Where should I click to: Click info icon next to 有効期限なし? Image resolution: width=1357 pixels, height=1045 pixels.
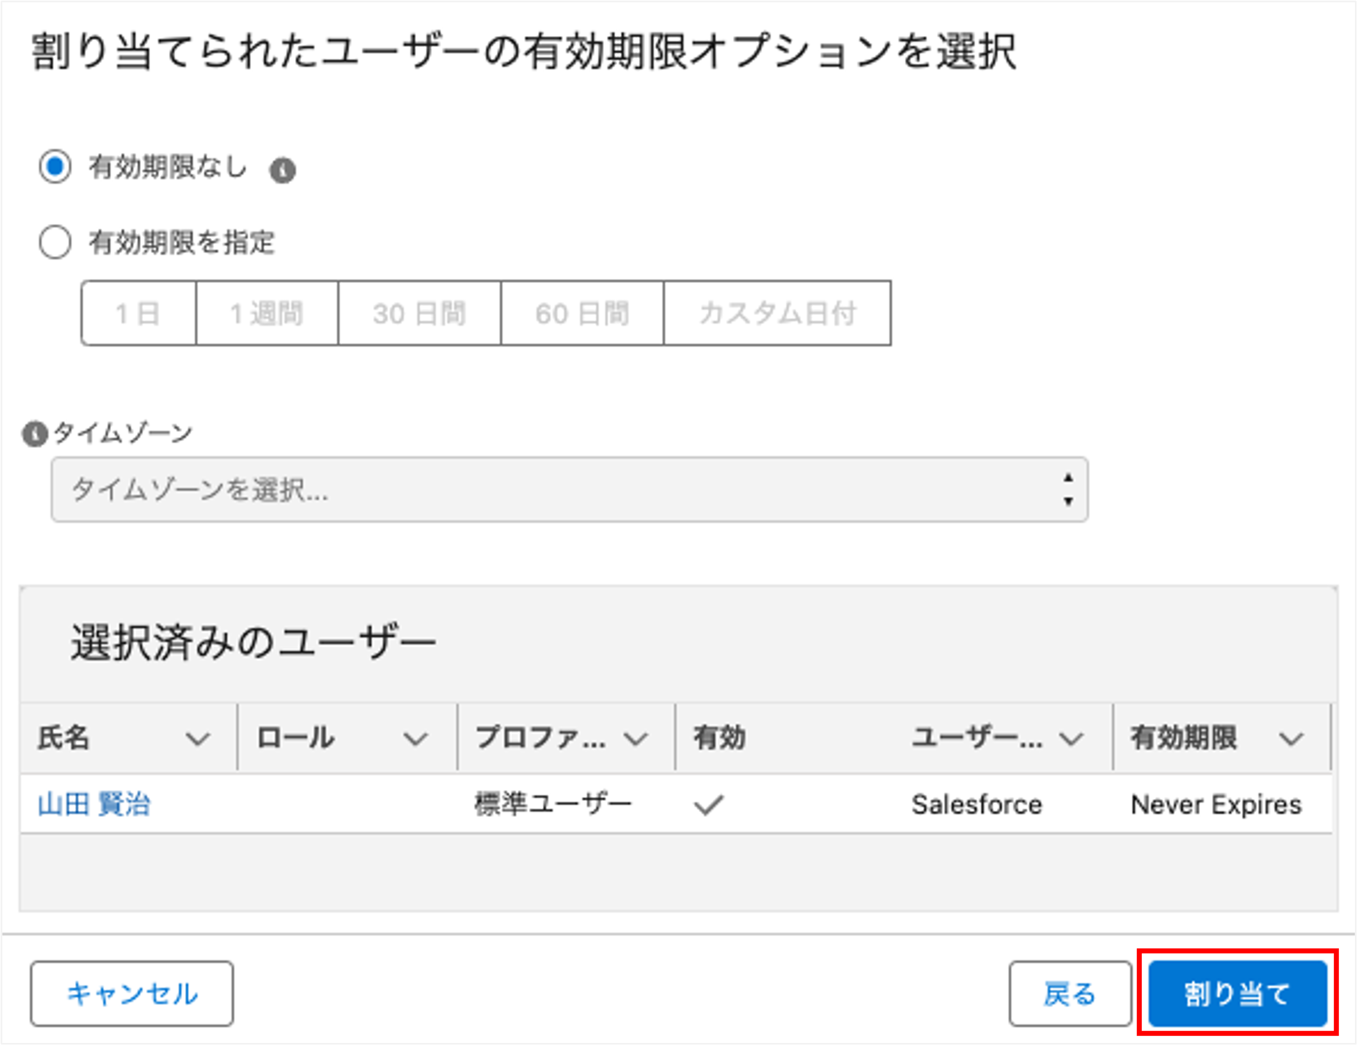[x=283, y=169]
